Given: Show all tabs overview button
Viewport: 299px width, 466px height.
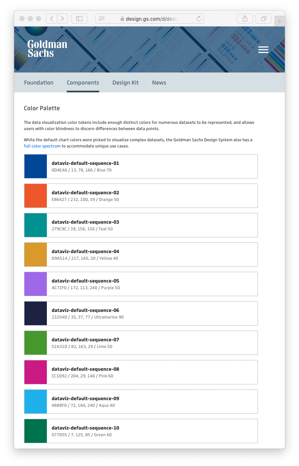Looking at the screenshot, I should click(x=264, y=19).
